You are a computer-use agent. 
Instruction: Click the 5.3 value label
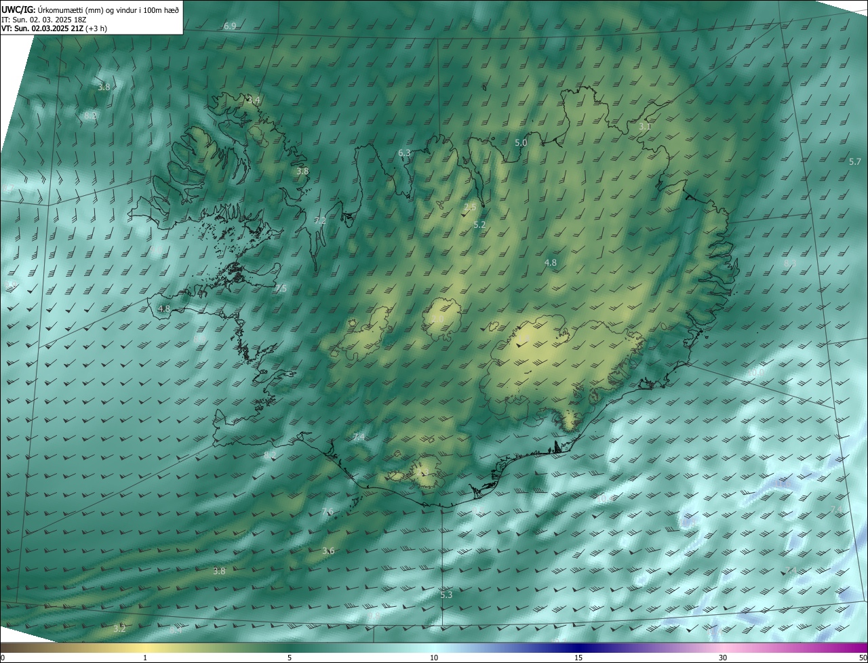[x=446, y=595]
